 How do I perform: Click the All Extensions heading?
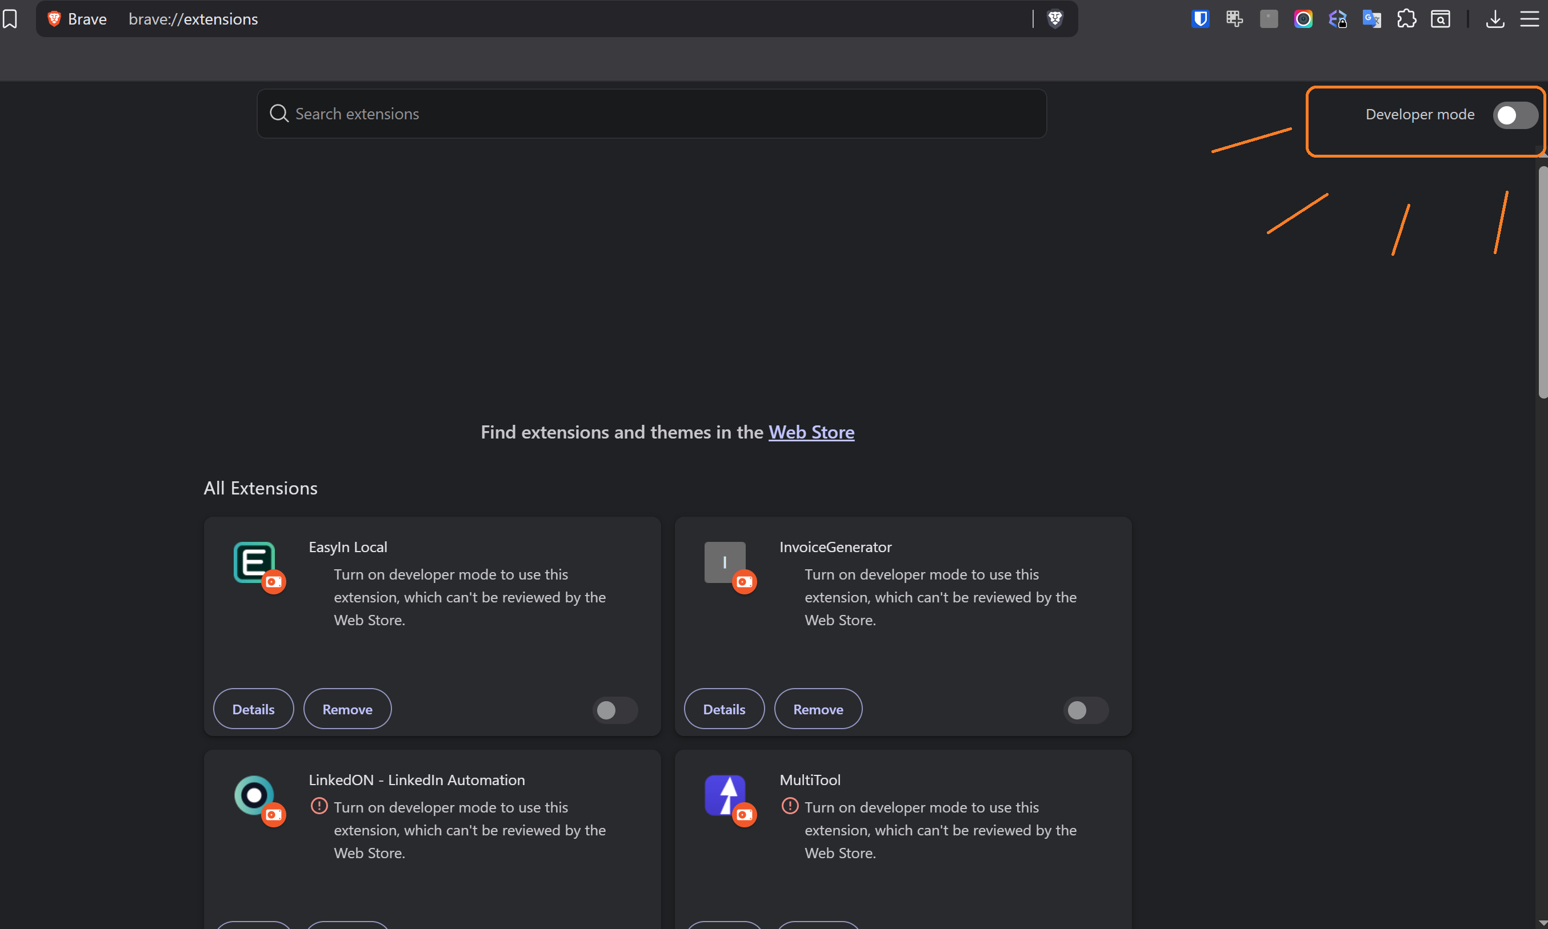(261, 488)
